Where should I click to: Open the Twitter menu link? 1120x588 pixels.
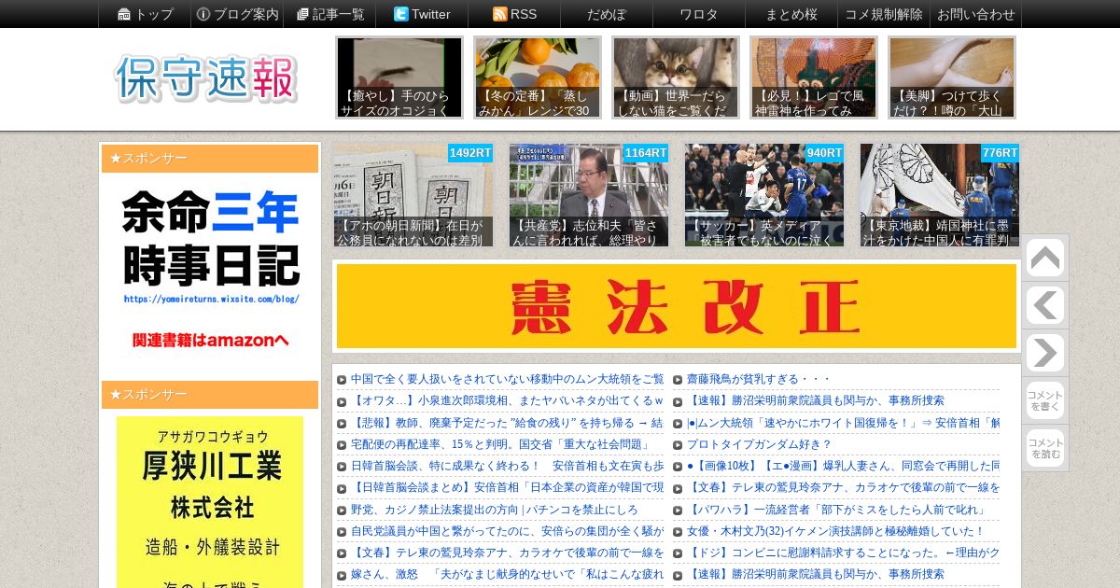coord(422,14)
